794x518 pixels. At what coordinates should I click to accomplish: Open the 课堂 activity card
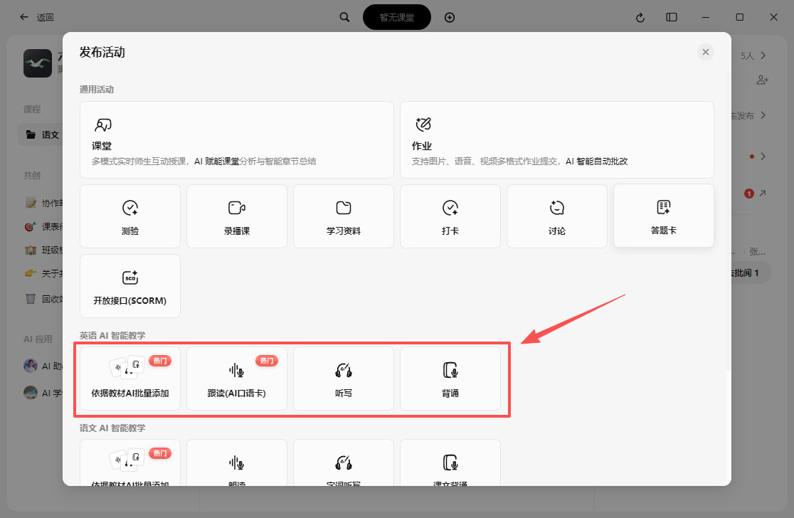pos(236,139)
